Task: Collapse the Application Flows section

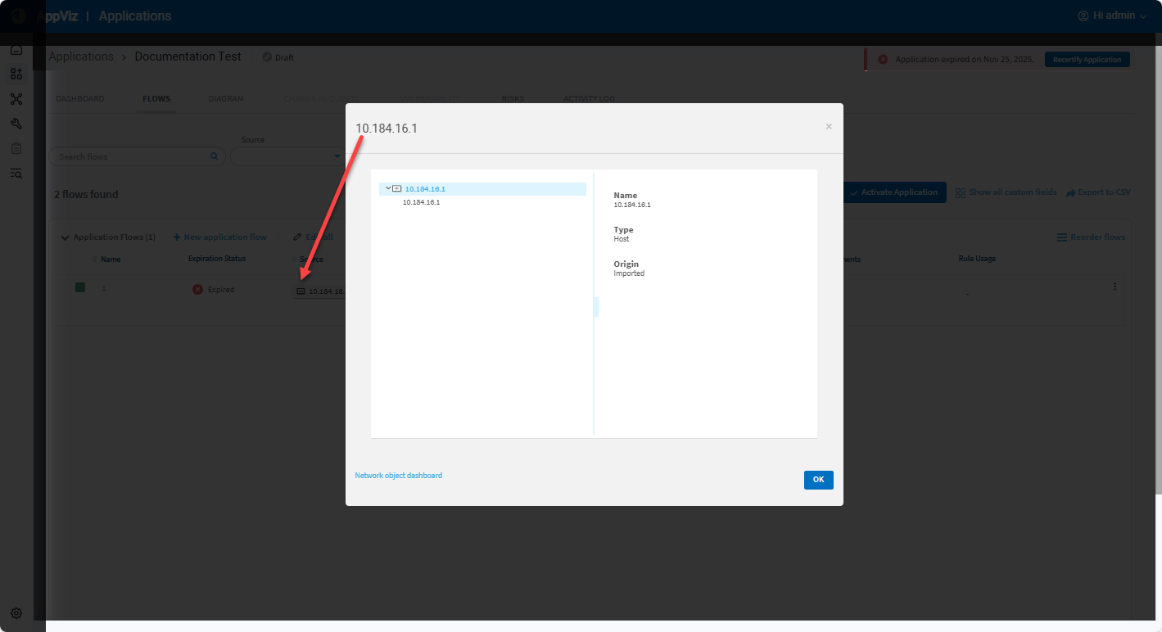Action: pyautogui.click(x=65, y=237)
